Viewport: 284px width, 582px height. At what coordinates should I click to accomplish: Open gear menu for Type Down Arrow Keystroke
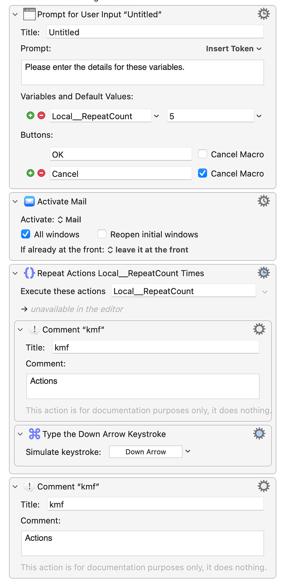[x=259, y=434]
